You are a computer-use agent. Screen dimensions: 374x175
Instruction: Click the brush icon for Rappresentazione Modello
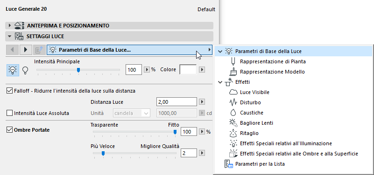pos(233,72)
